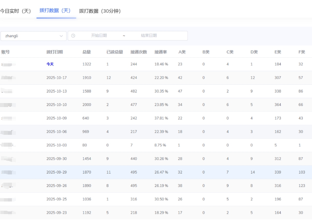This screenshot has height=221, width=312.
Task: Click the clock icon in date picker
Action: click(x=73, y=36)
